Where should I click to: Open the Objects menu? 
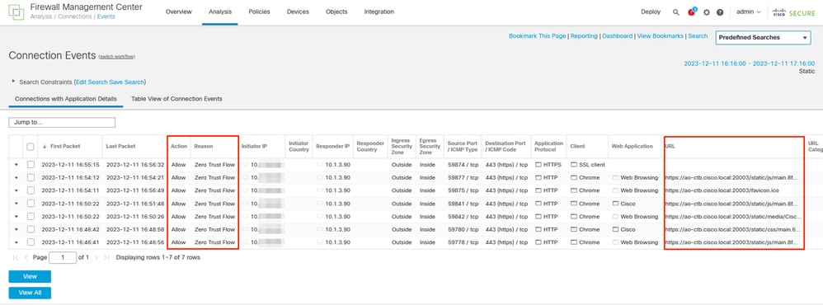point(336,12)
